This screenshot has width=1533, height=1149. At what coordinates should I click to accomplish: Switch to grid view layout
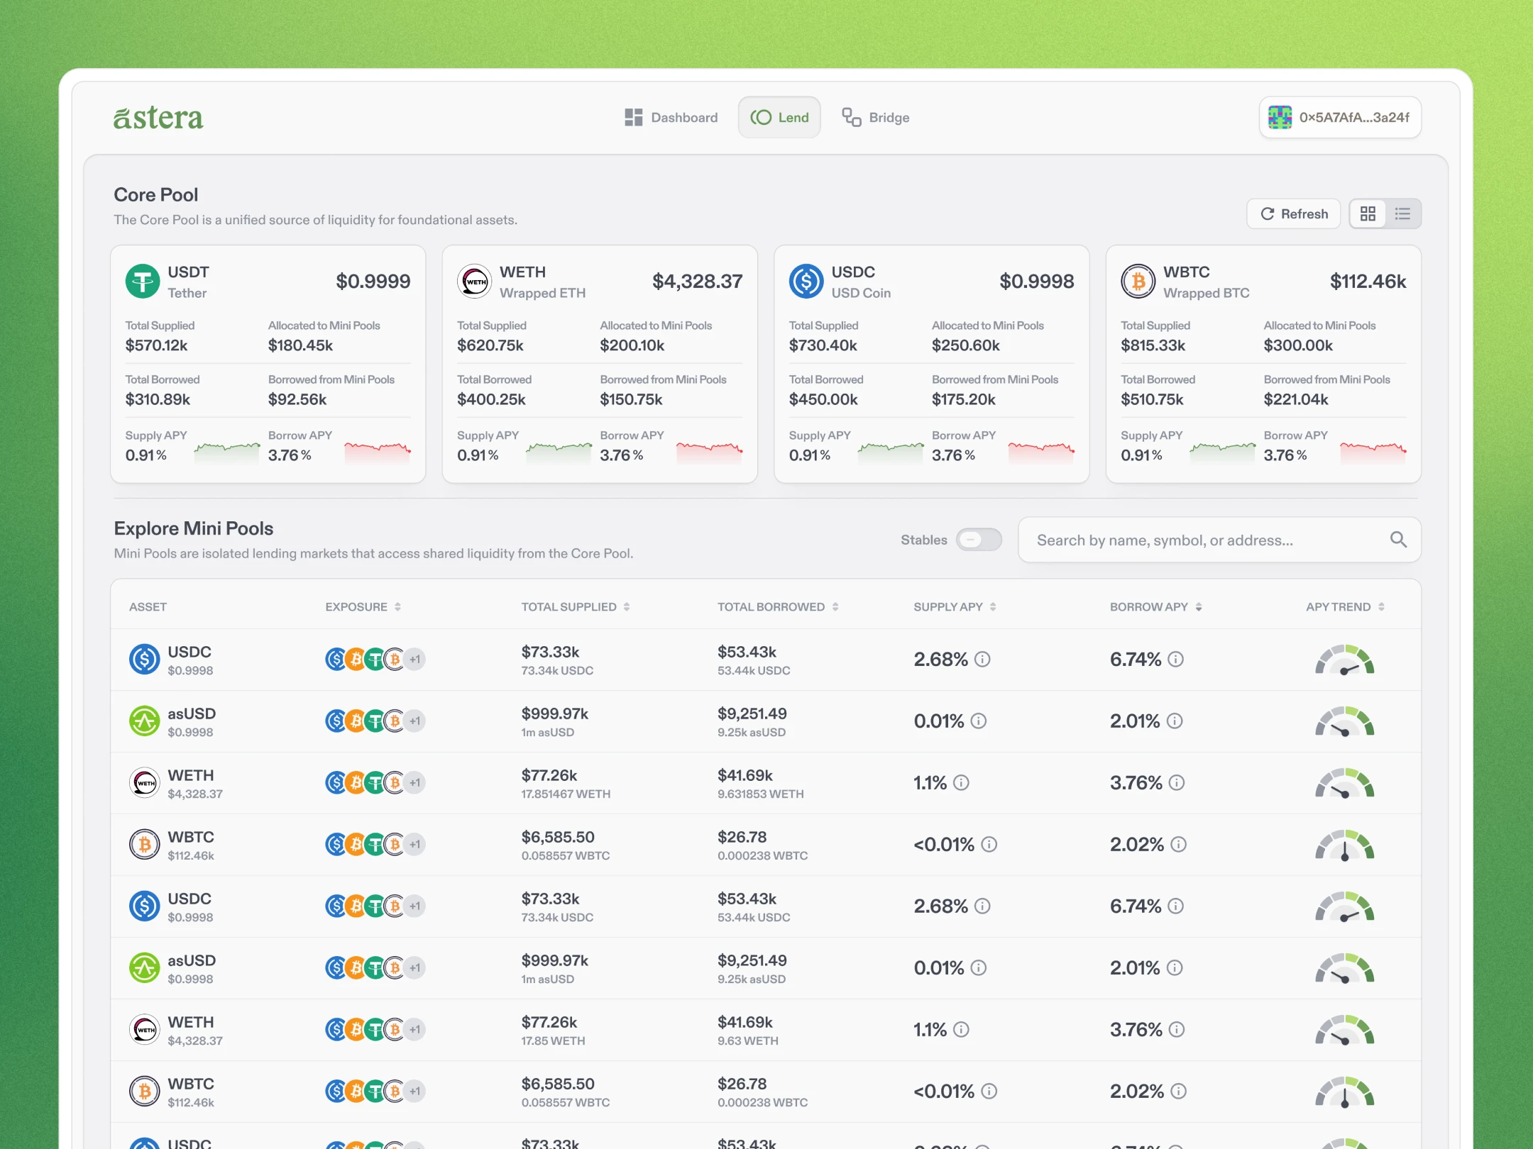[x=1368, y=213]
